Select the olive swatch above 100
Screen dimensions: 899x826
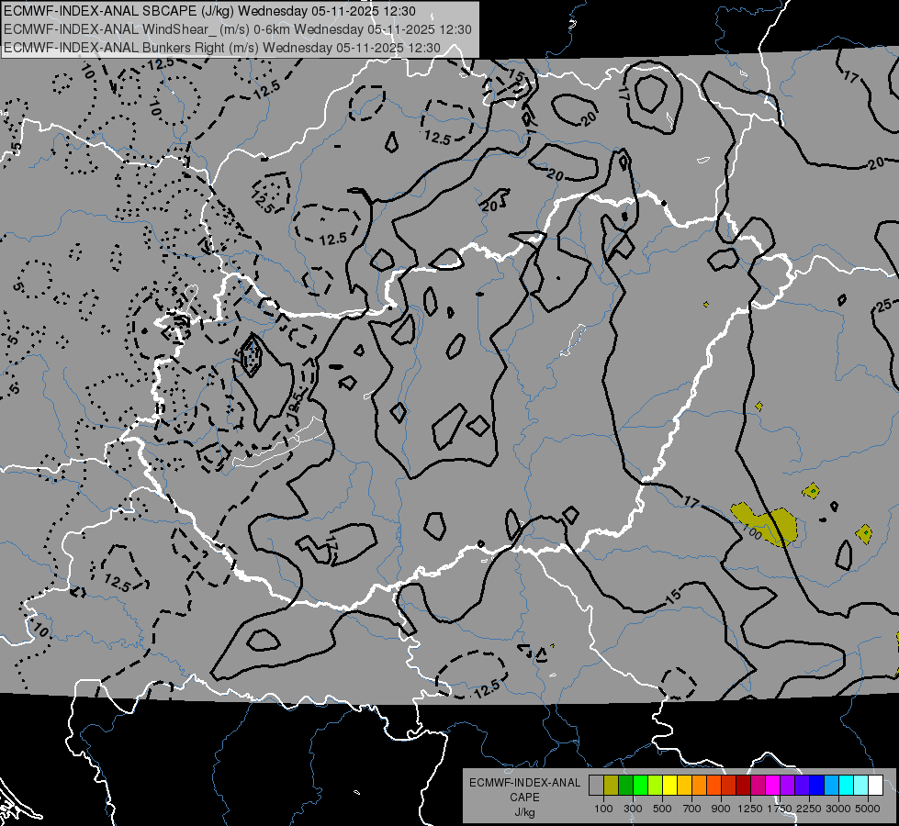612,785
